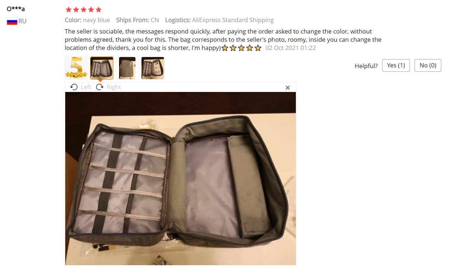This screenshot has width=452, height=267.
Task: Click the "Left" rotation label
Action: (x=86, y=87)
